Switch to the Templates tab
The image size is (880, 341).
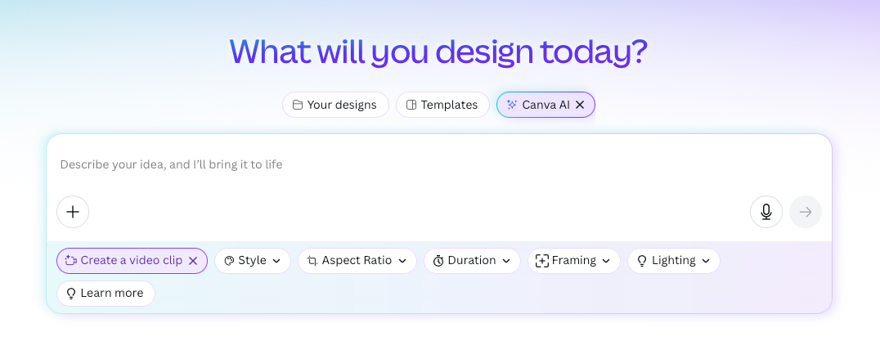442,105
